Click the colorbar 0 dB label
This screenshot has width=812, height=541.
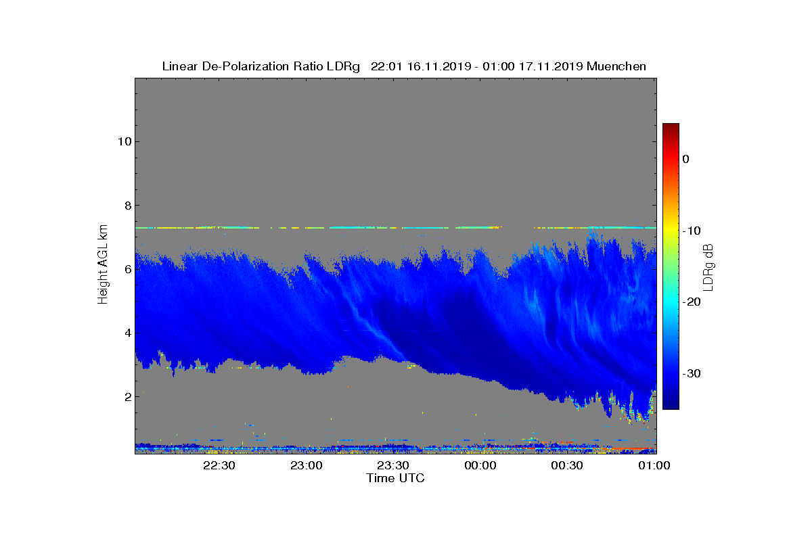point(685,159)
